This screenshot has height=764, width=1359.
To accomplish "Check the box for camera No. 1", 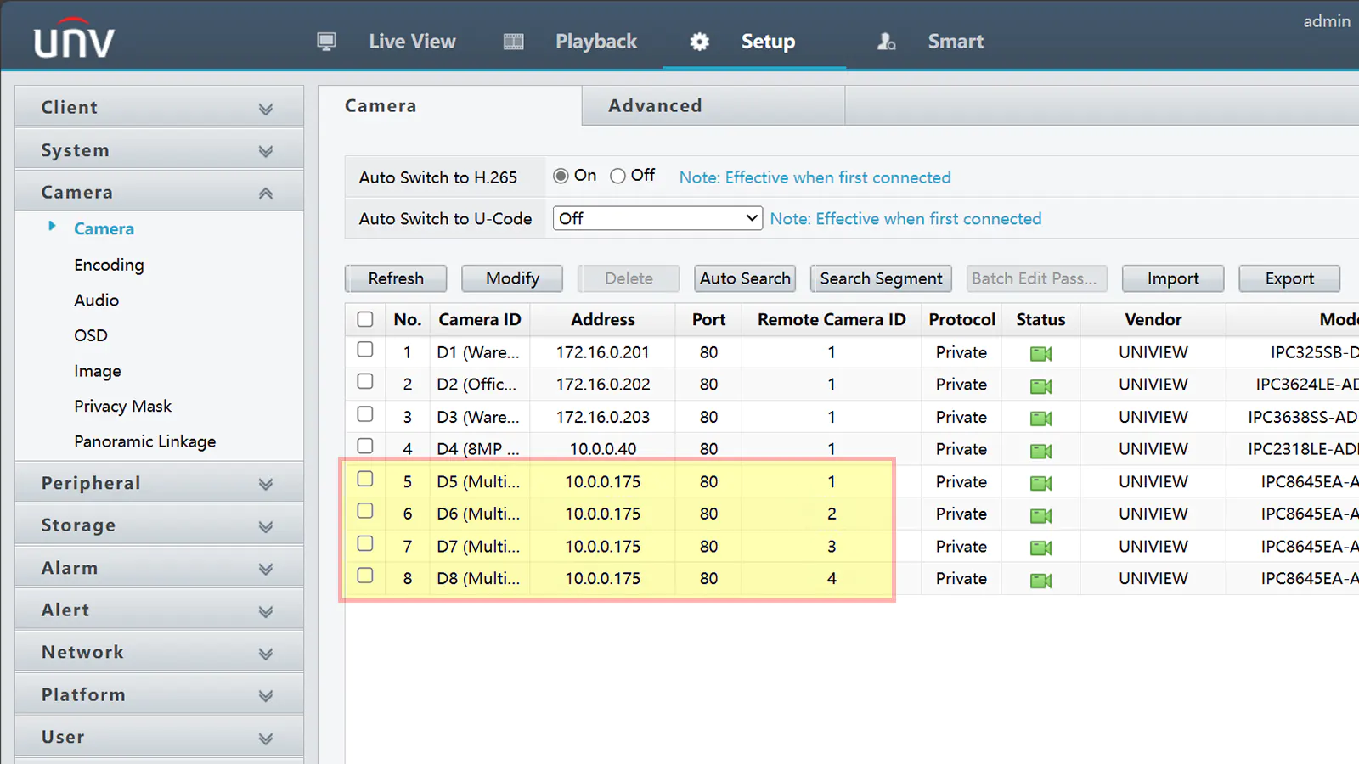I will (x=365, y=349).
